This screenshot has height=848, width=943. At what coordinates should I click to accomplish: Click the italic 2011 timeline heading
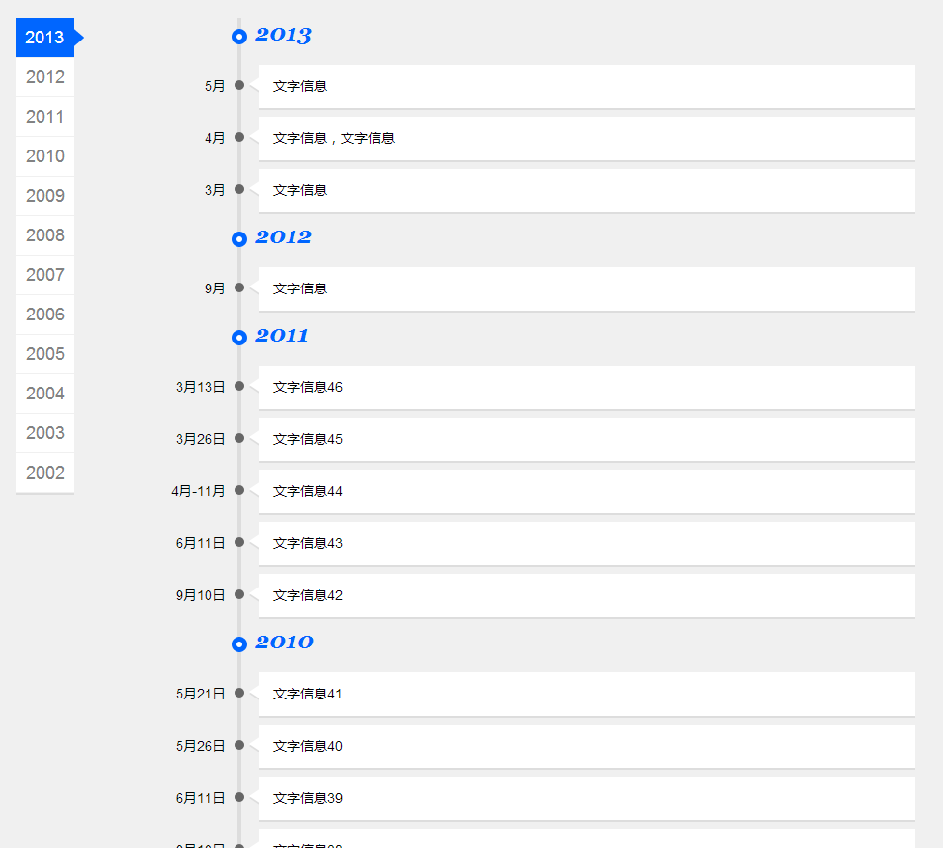[x=282, y=336]
